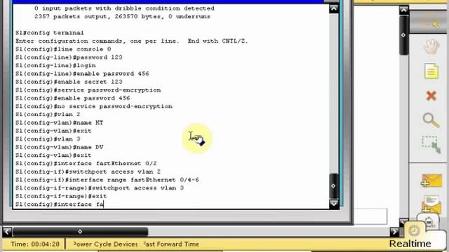This screenshot has width=449, height=252.
Task: Select the Place Note tool
Action: coord(431,71)
